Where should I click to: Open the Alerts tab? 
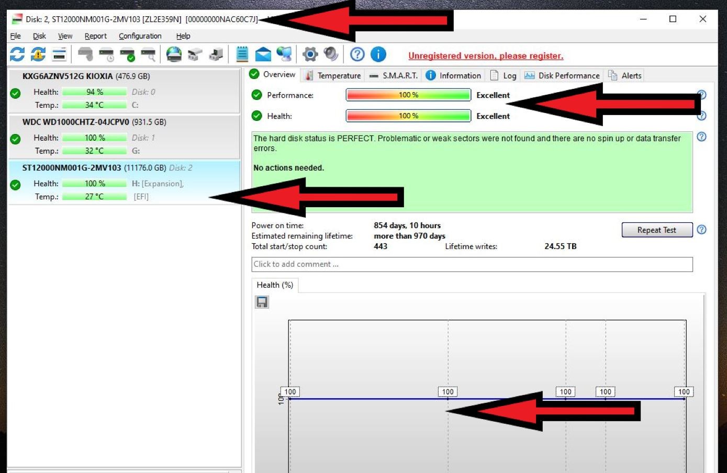point(624,75)
